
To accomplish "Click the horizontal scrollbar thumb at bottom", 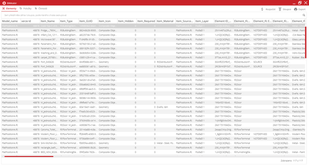I will click(x=29, y=157).
